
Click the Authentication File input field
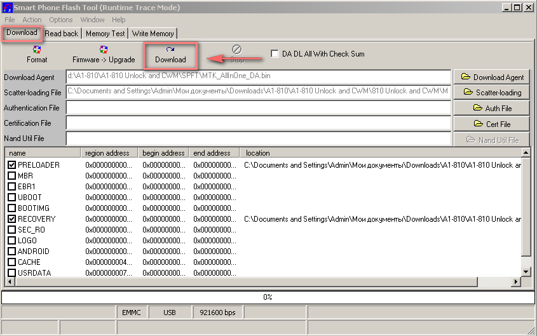pyautogui.click(x=258, y=108)
